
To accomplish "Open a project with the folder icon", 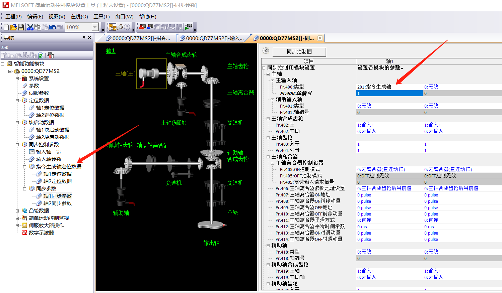I will coord(13,27).
